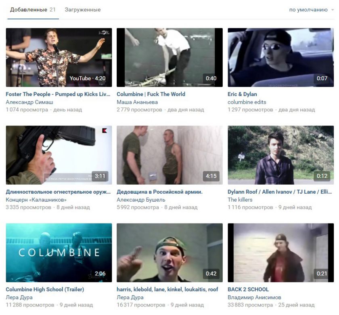339x315 pixels.
Task: Click the Dylann Roof / Allen Ivanov title
Action: point(280,192)
